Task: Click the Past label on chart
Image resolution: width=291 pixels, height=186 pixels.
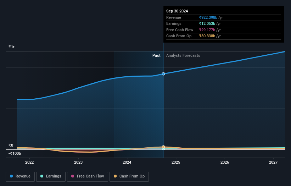Action: pos(156,56)
